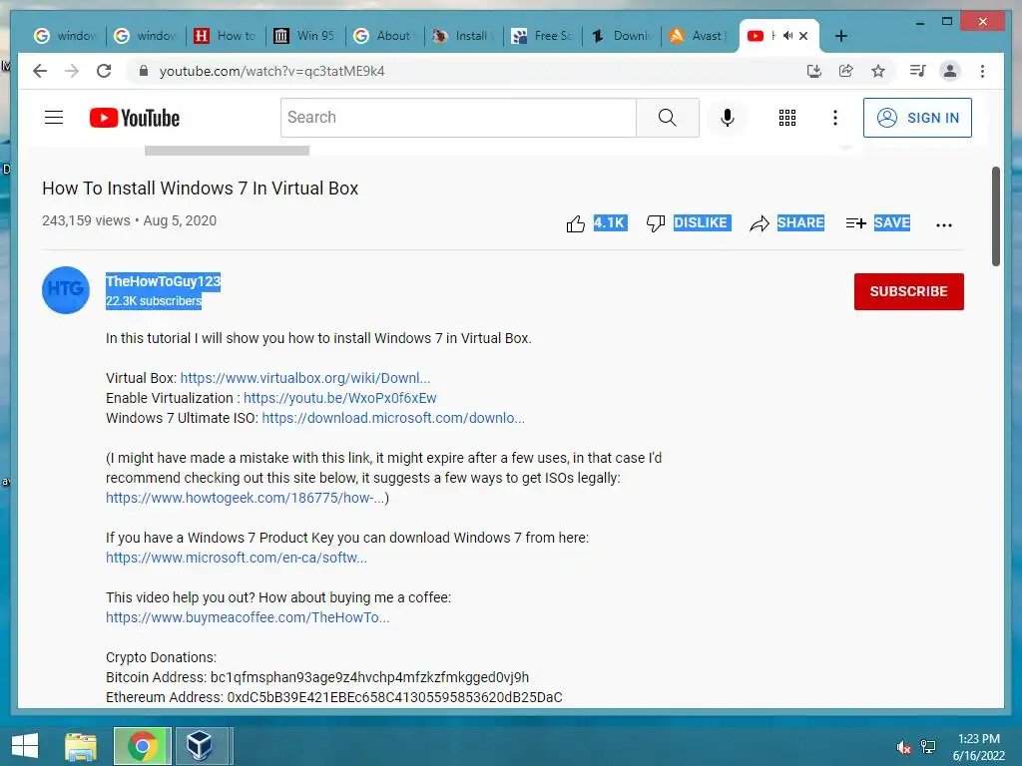Open File Explorer from the taskbar
Image resolution: width=1022 pixels, height=766 pixels.
(81, 746)
